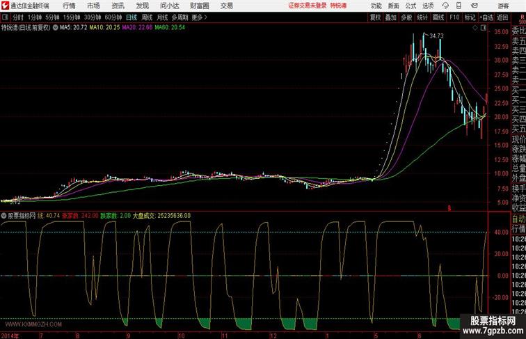526x339 pixels.
Task: Click the month 12 marker on time axis
Action: [273, 336]
